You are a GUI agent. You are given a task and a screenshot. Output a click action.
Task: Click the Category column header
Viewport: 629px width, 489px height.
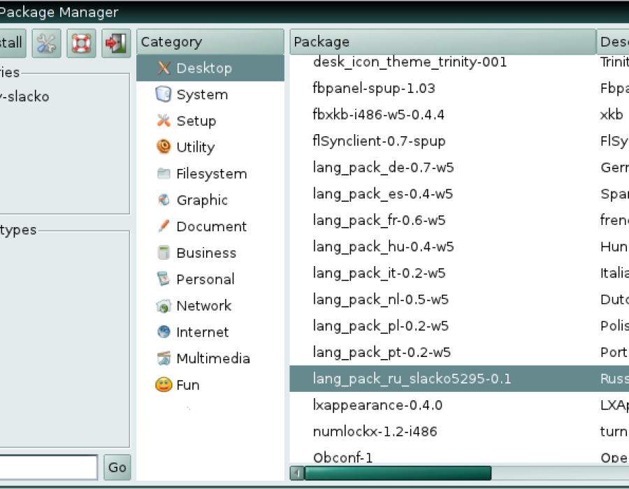[210, 42]
